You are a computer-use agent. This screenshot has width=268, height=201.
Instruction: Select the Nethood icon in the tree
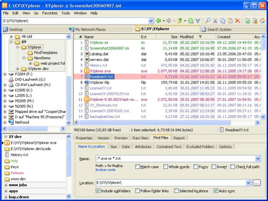coord(11,122)
